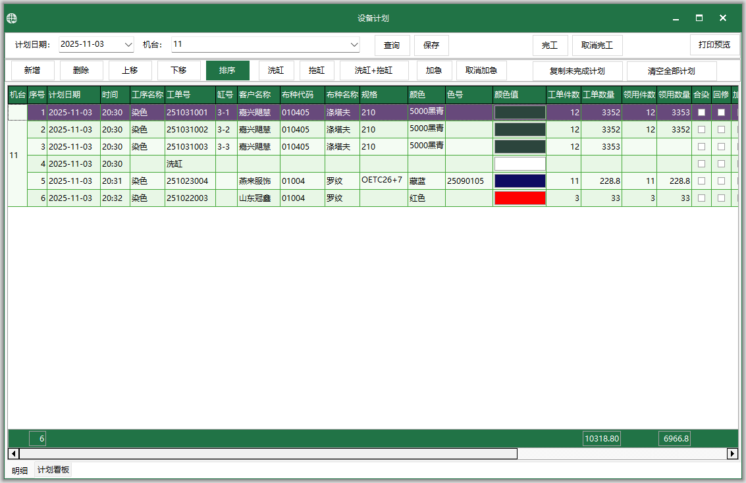The height and width of the screenshot is (483, 746).
Task: Click the 上移 move up button
Action: click(130, 71)
